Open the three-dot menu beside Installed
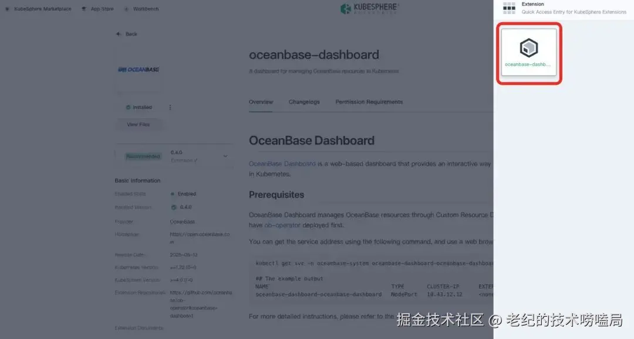Viewport: 634px width, 339px height. click(170, 107)
